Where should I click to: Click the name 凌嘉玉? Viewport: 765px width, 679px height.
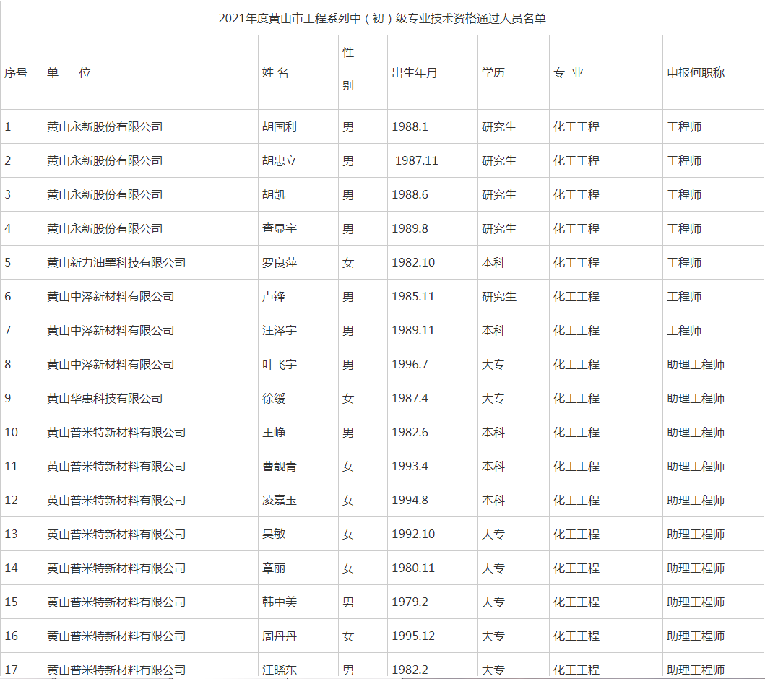(280, 501)
